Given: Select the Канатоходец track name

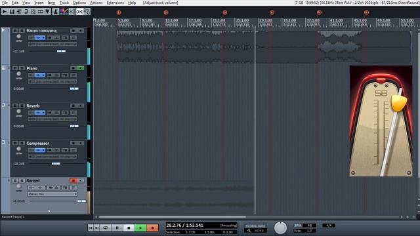Looking at the screenshot, I should [41, 31].
